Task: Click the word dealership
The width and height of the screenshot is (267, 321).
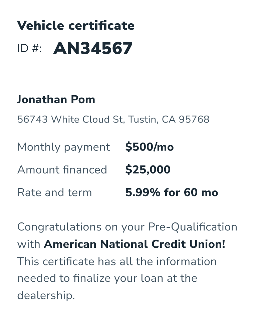Action: click(x=46, y=296)
